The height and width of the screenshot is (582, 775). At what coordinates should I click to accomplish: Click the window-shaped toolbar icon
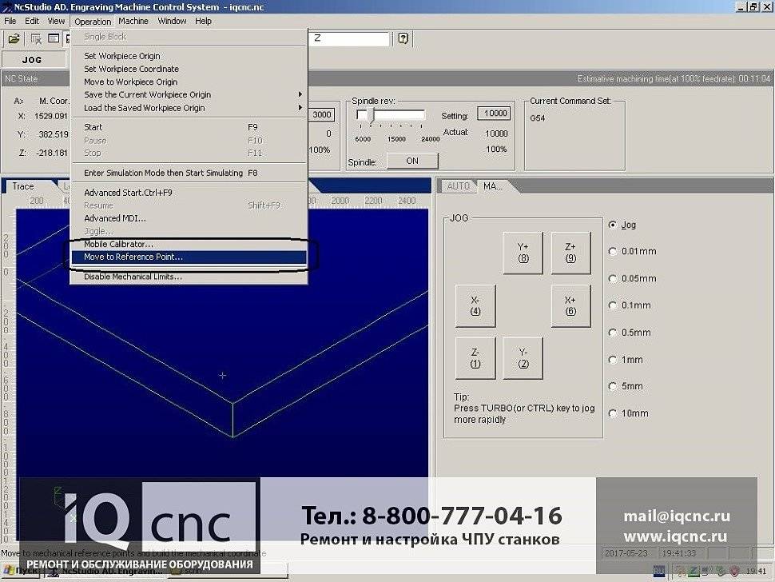(x=54, y=38)
